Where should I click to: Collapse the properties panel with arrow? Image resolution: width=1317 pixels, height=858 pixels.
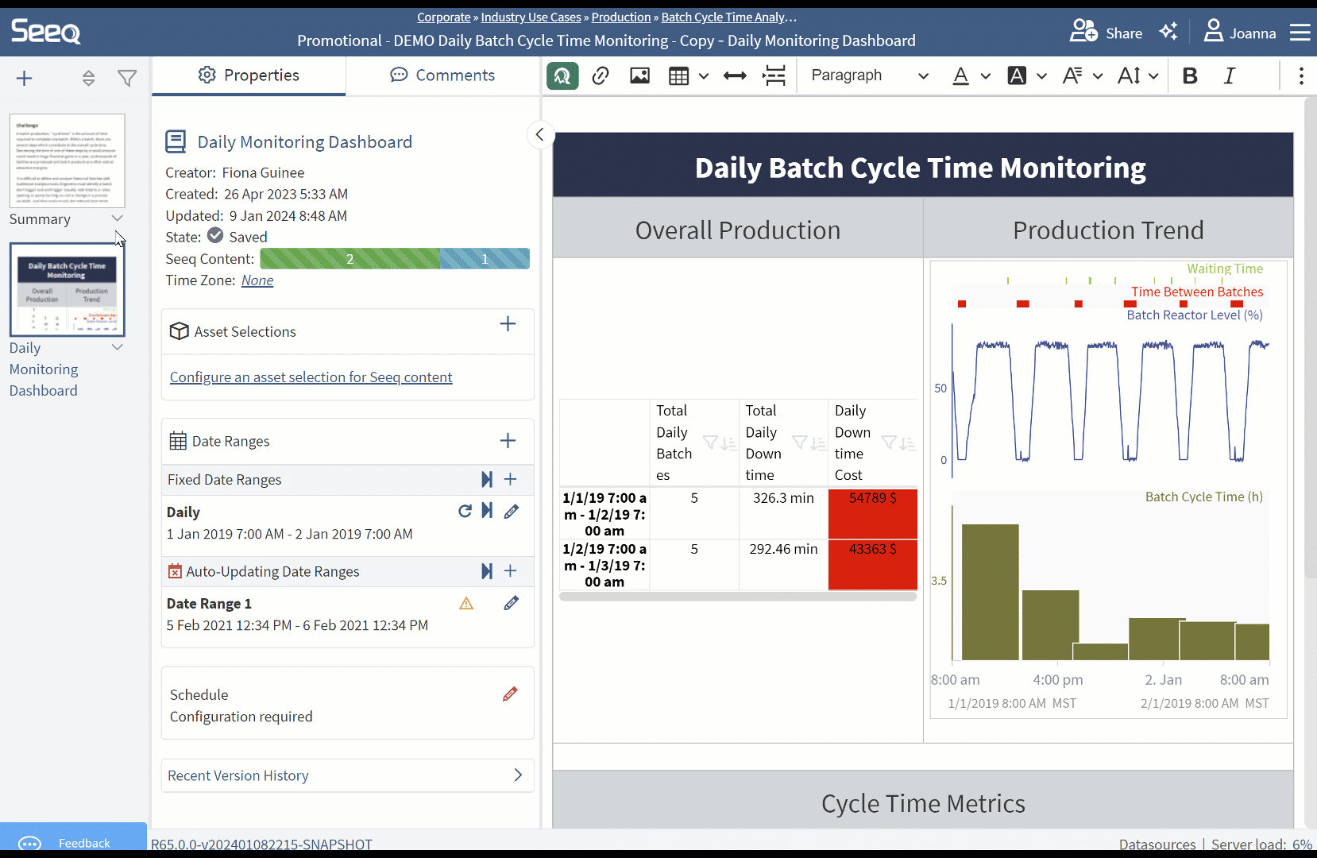pos(540,134)
